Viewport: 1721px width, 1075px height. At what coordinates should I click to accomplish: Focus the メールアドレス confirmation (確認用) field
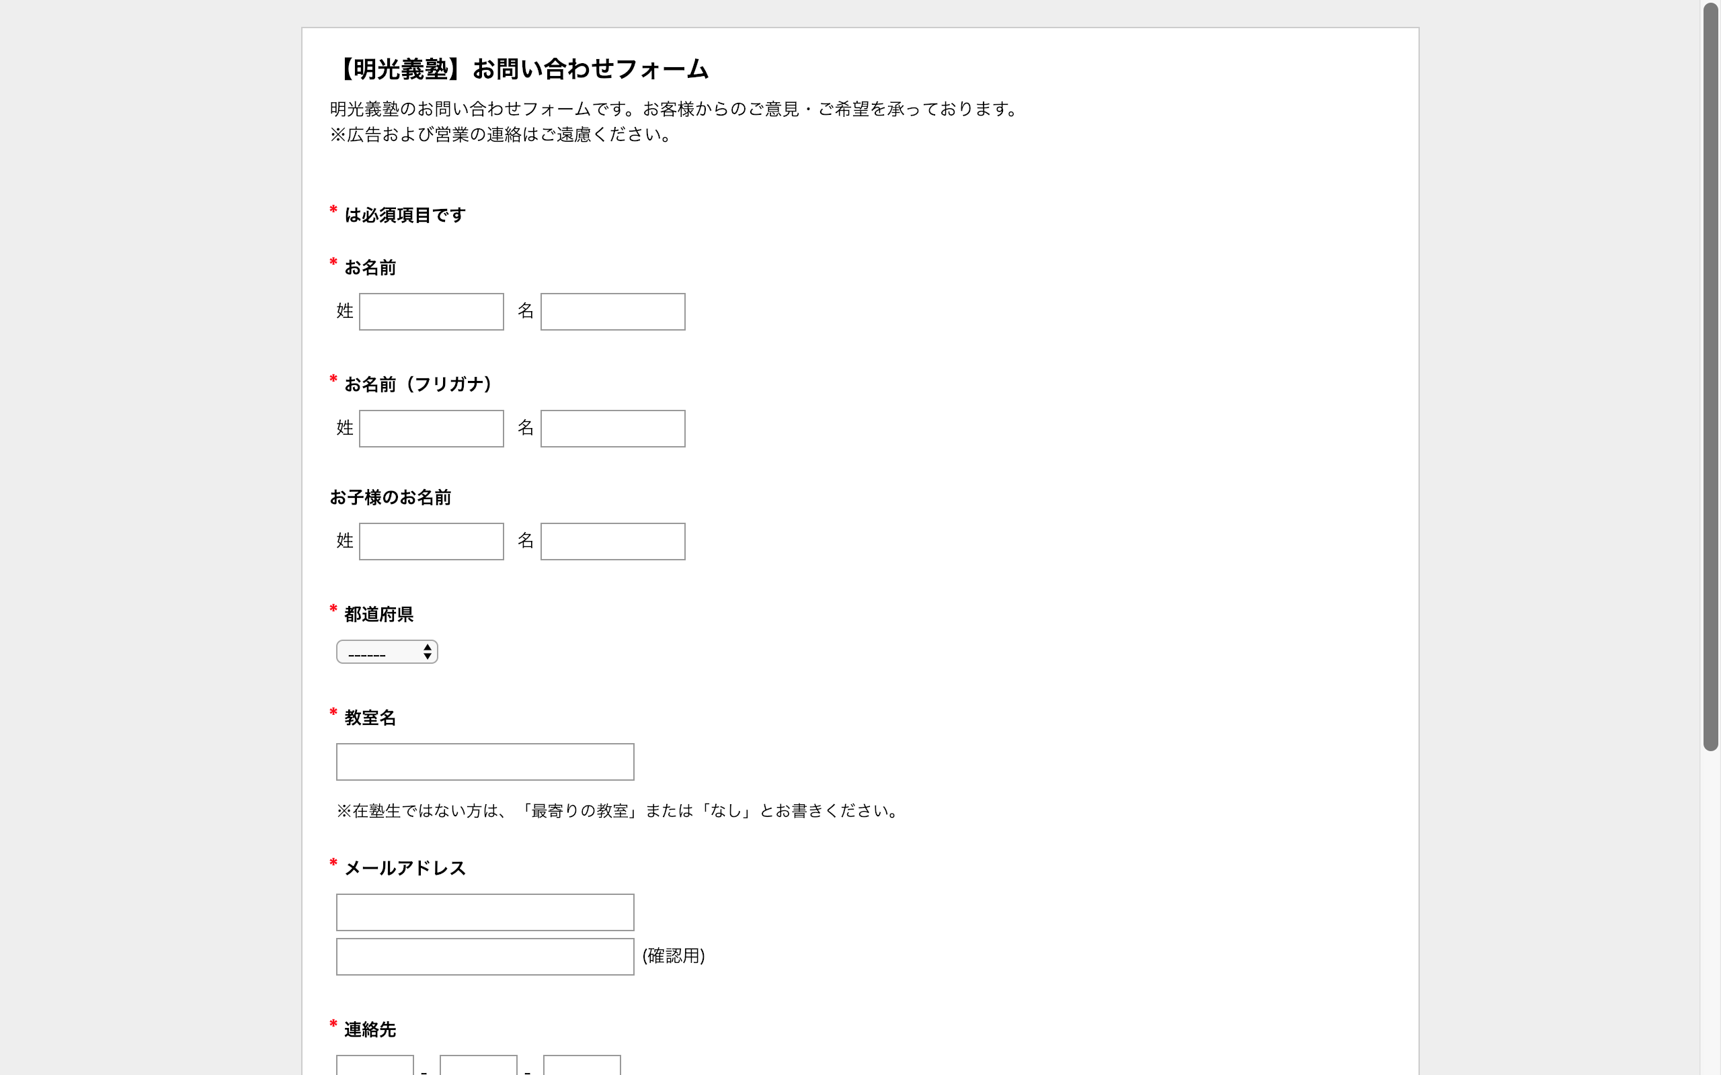click(485, 956)
